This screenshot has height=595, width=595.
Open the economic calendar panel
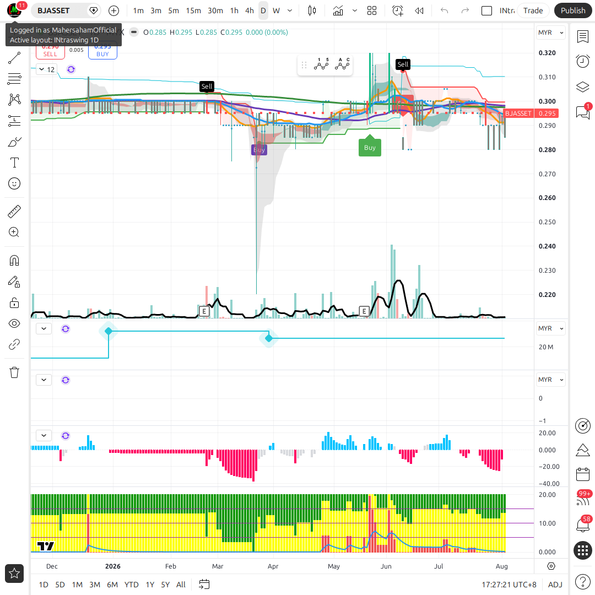582,474
